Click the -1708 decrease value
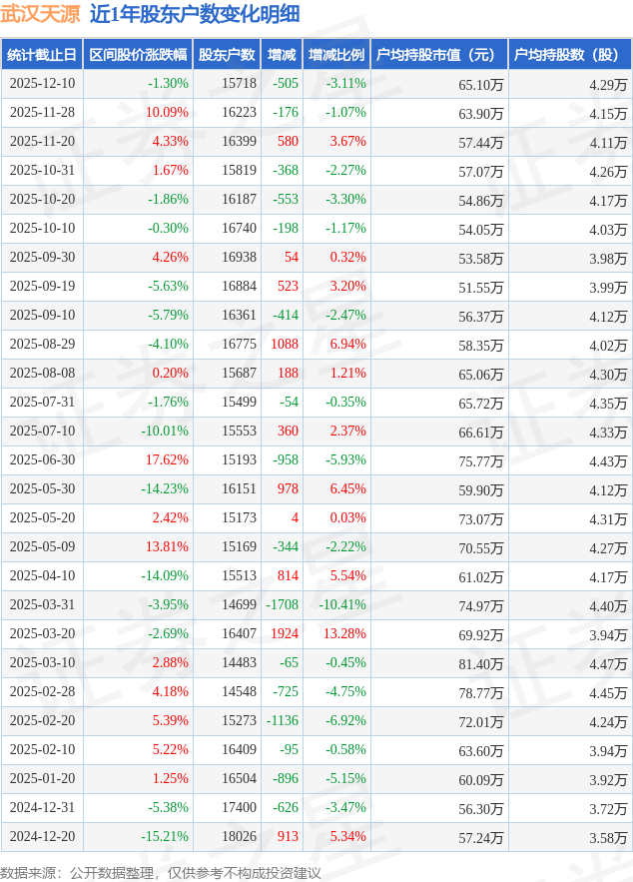 (282, 605)
